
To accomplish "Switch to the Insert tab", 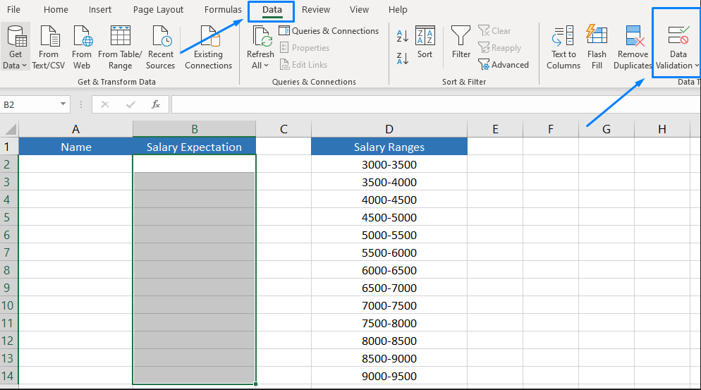I will (99, 9).
